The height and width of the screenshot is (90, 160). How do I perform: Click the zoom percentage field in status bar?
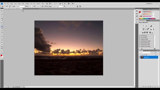click(5, 87)
